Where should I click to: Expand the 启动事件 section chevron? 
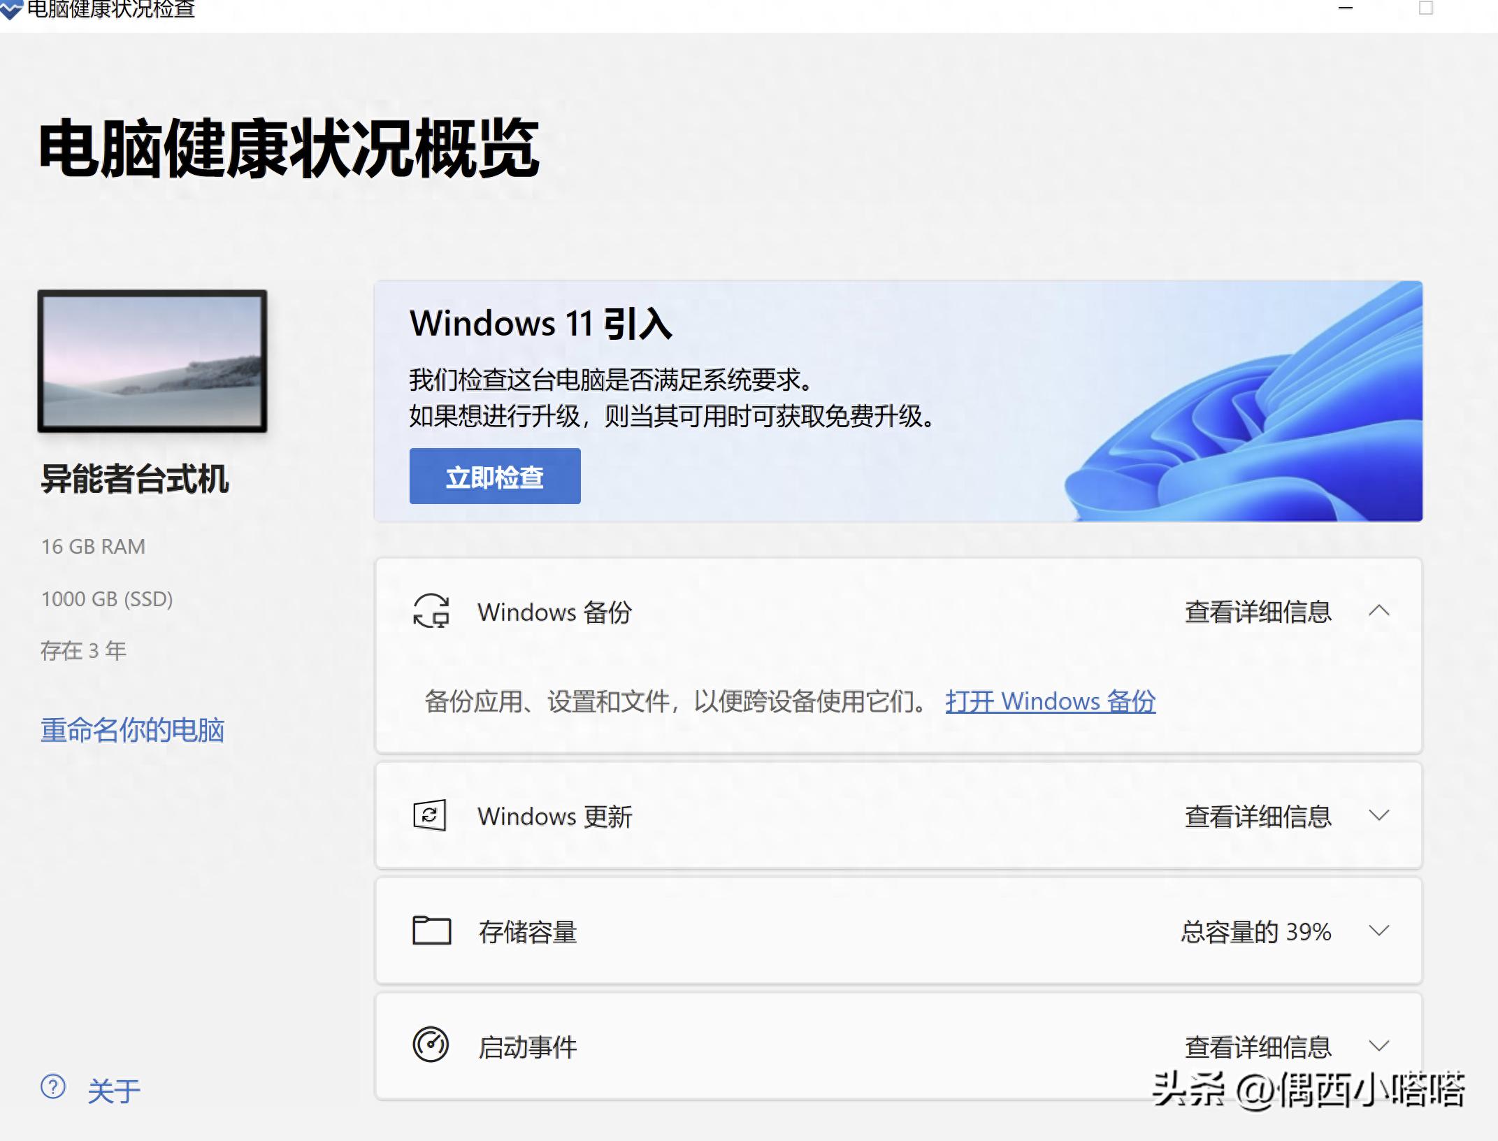(1379, 1046)
